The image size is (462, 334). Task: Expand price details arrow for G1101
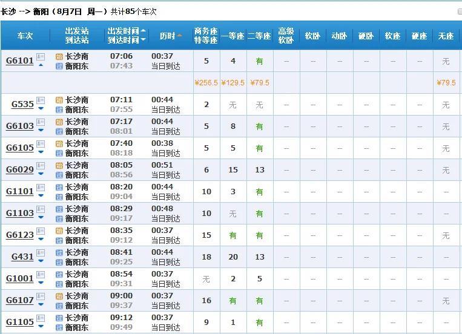coord(41,195)
